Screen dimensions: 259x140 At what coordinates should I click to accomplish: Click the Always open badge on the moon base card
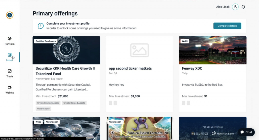point(52,122)
